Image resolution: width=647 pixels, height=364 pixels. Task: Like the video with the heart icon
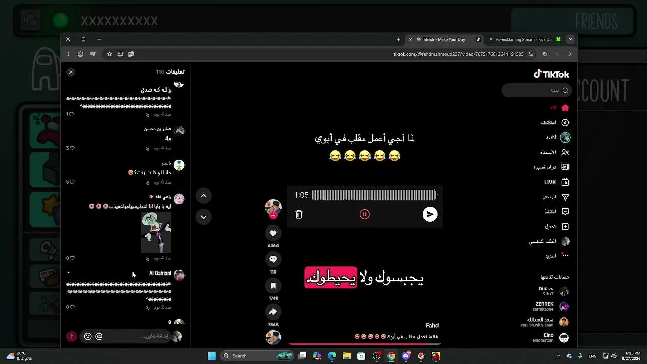click(273, 233)
